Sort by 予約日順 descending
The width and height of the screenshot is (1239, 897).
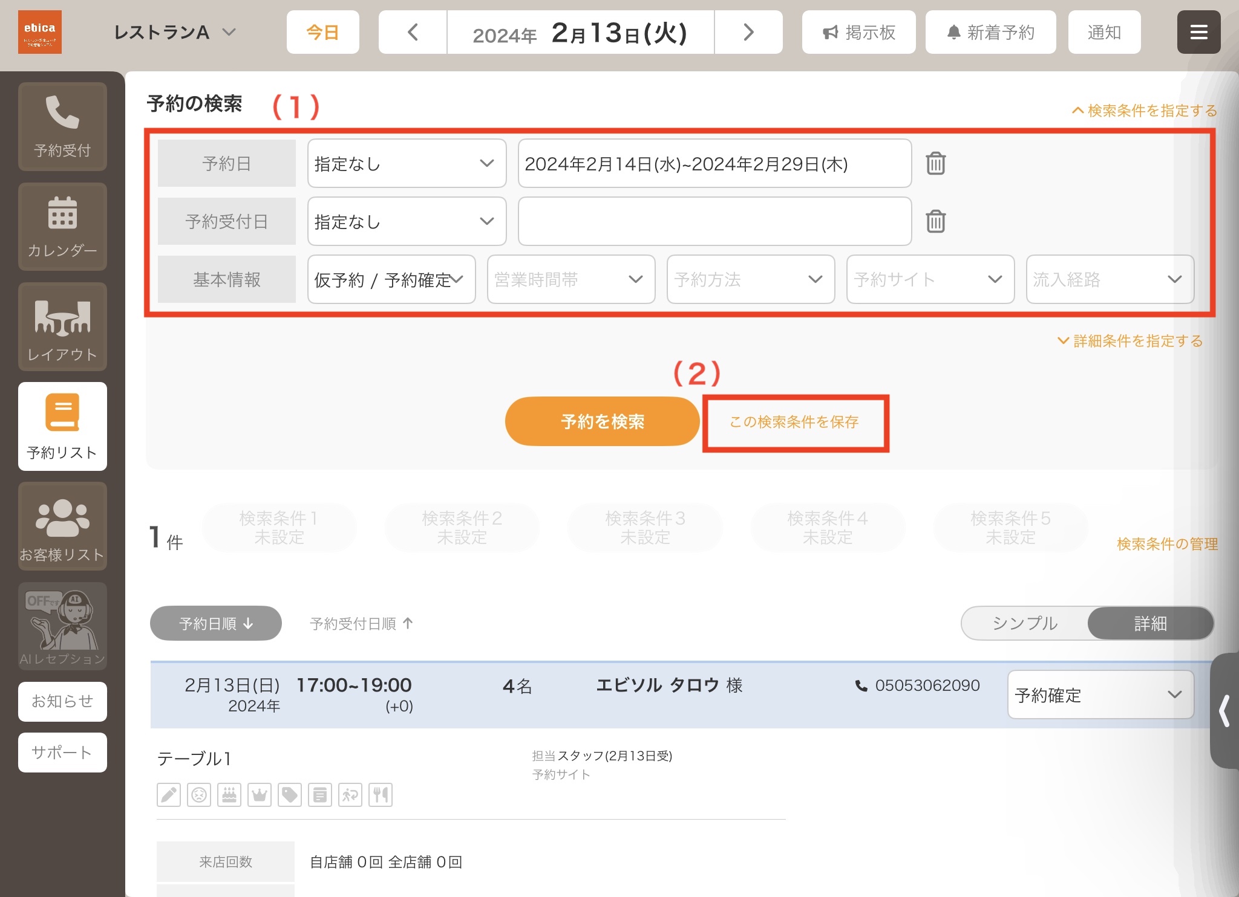pos(216,623)
